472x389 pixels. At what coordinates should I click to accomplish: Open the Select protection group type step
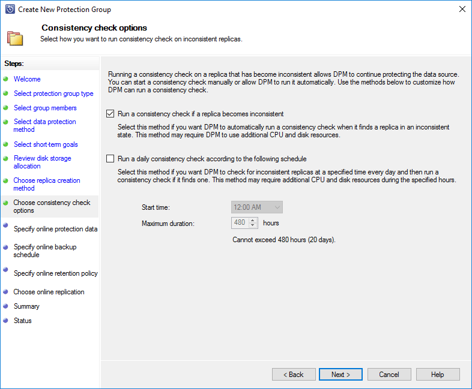(x=53, y=94)
